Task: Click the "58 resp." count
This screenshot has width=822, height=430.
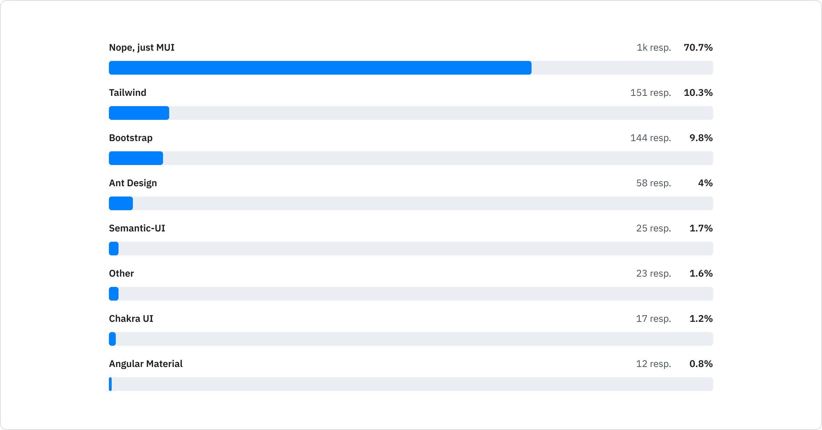Action: point(653,183)
